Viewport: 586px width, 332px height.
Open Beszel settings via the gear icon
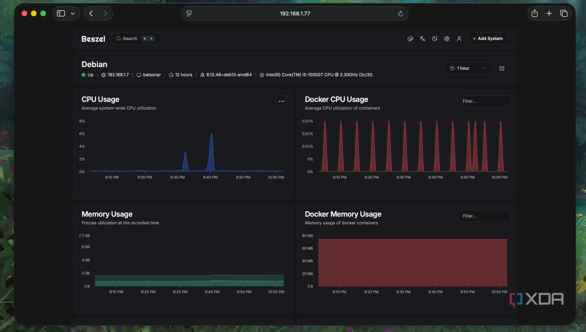446,38
